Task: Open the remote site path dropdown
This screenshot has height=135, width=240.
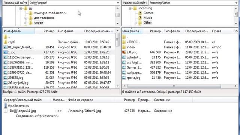Action: [236, 3]
